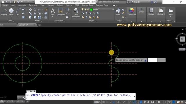Toggle the layer freeze sun icon
The width and height of the screenshot is (186, 104).
tap(85, 10)
